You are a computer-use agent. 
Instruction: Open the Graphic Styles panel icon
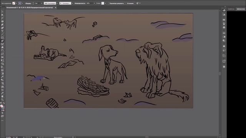click(224, 50)
